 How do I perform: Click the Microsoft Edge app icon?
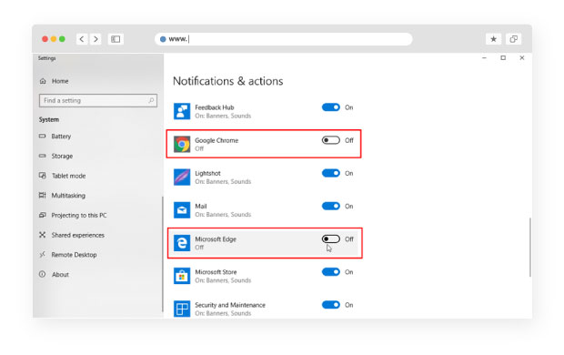182,243
